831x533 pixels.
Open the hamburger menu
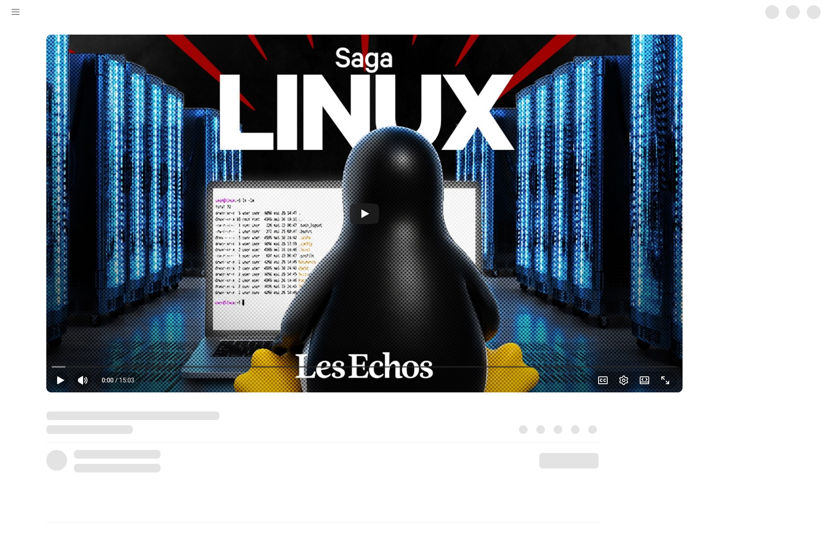coord(16,12)
